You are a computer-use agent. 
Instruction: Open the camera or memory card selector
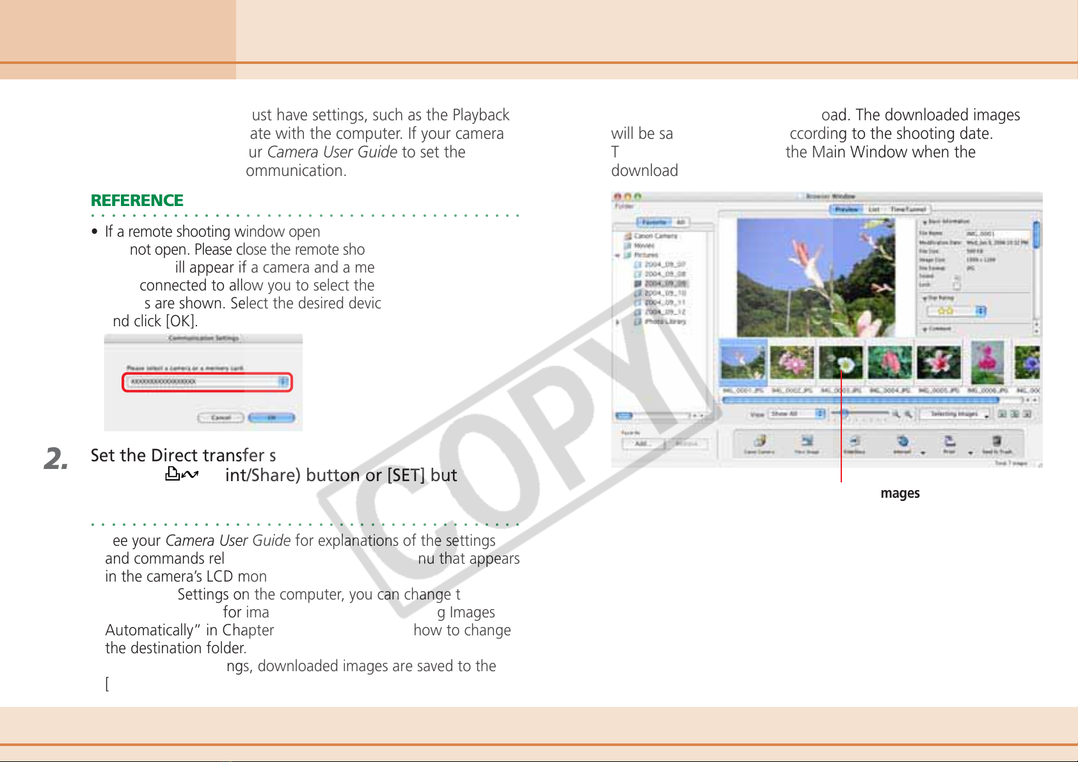[x=207, y=382]
